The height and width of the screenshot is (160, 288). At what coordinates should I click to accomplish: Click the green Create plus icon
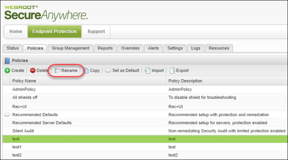(7, 70)
